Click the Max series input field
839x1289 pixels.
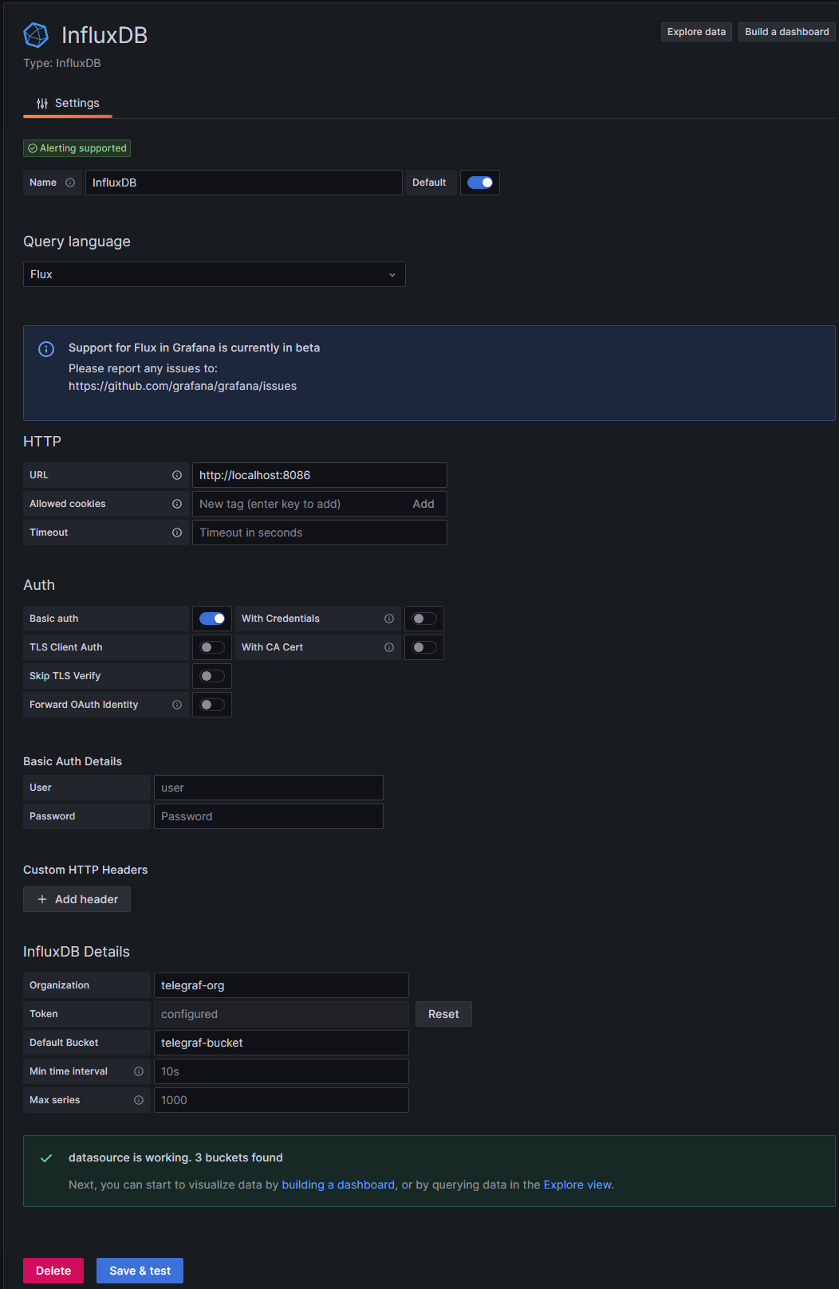[282, 1100]
